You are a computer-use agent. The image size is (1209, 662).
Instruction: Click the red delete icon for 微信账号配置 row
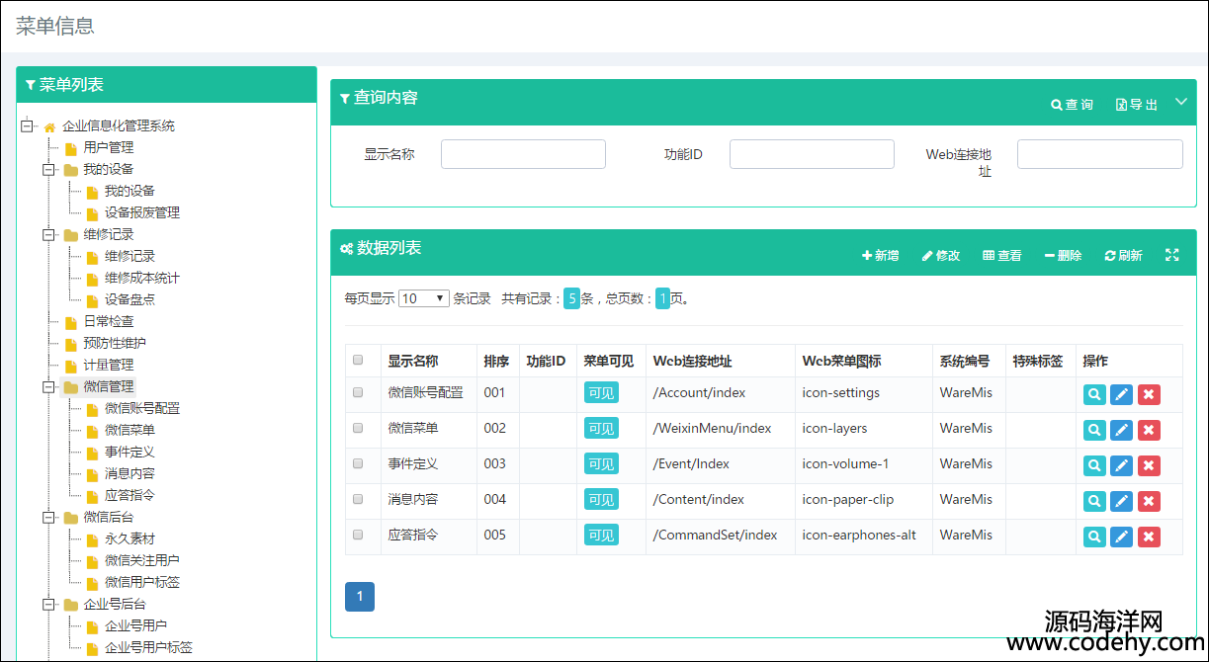(x=1149, y=394)
